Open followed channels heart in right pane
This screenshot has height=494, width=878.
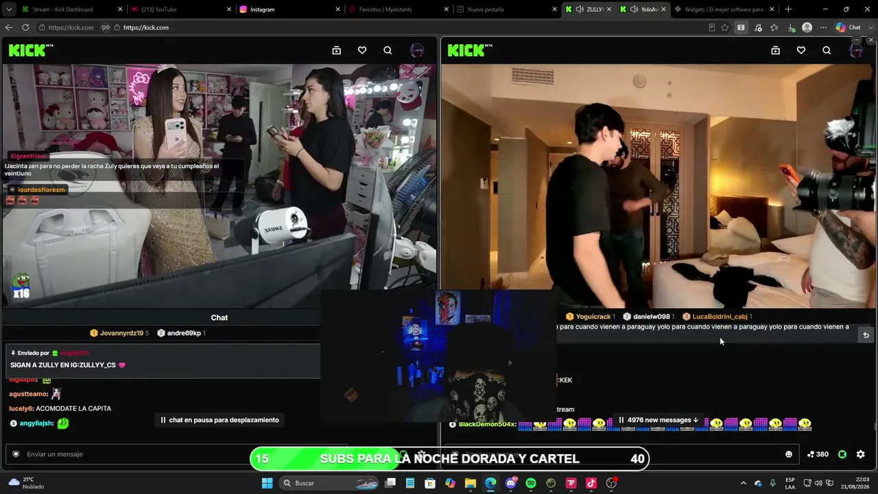[x=800, y=50]
